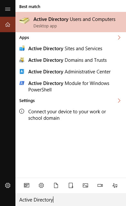126x206 pixels.
Task: Launch Active Directory Administrative Center
Action: tap(71, 71)
